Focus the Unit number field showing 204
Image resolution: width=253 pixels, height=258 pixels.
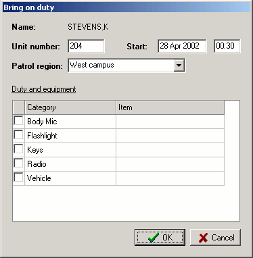86,46
